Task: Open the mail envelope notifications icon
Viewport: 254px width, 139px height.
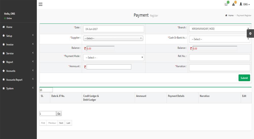Action: point(226,4)
